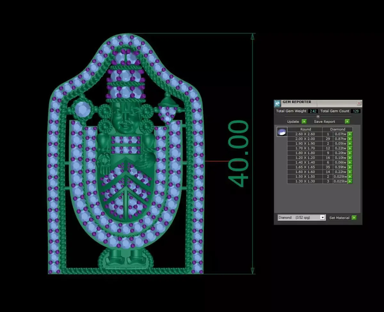Click the count cell showing 35
This screenshot has height=312, width=384.
point(328,167)
